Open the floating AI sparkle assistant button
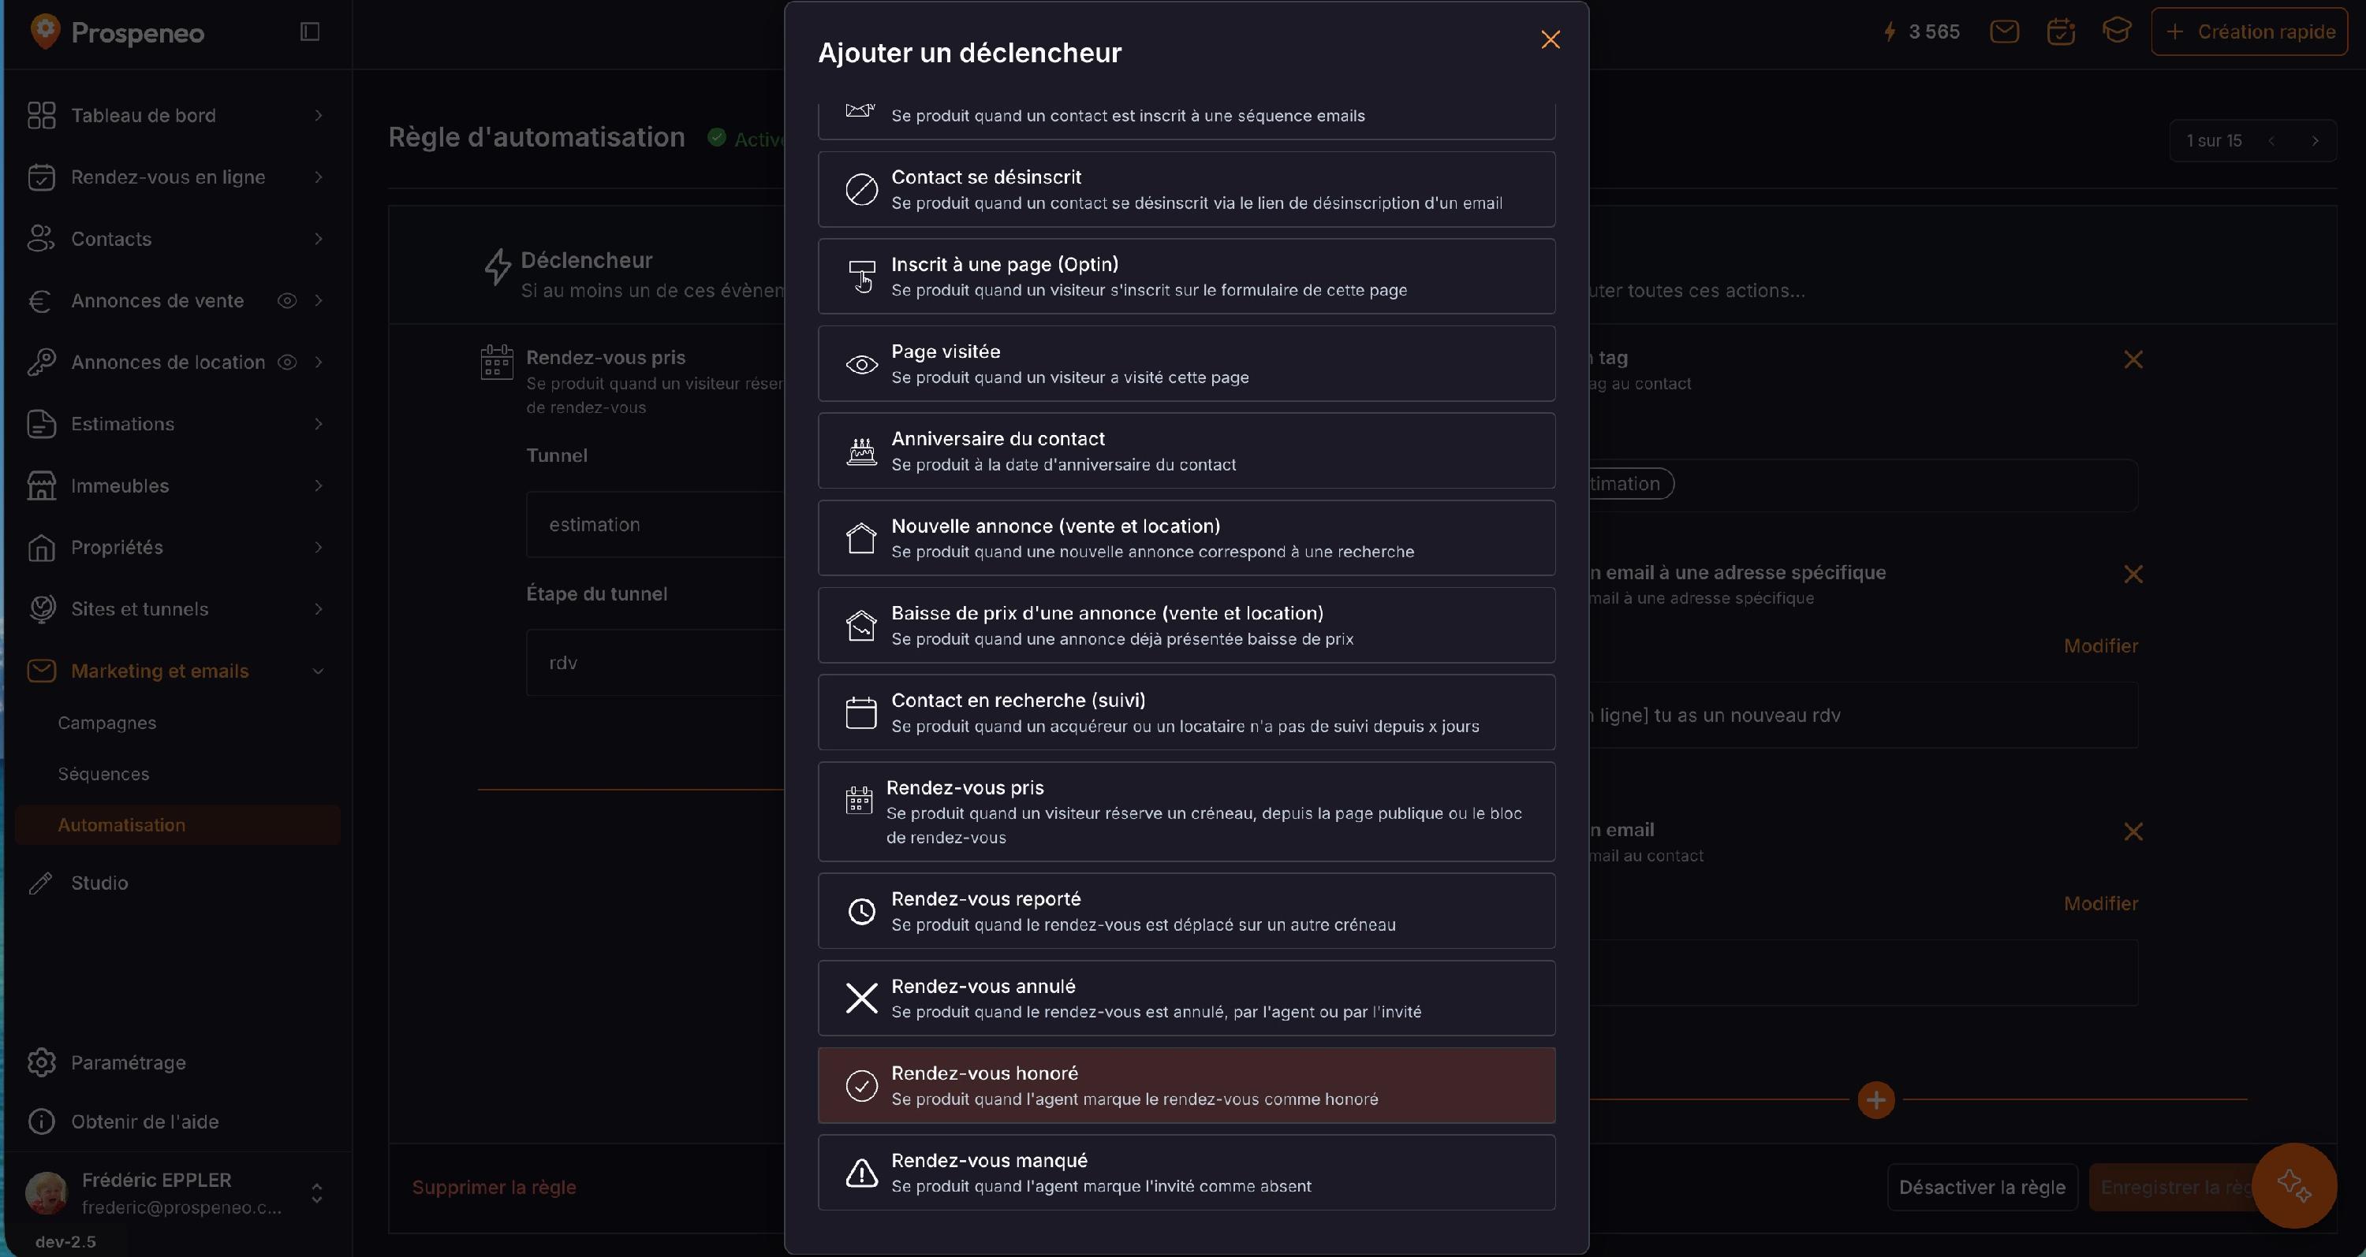 click(2294, 1185)
